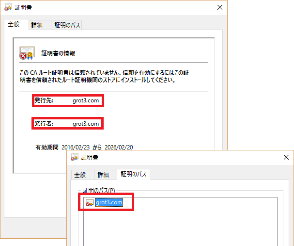Image resolution: width=294 pixels, height=246 pixels.
Task: Click the certificate icon in the front dialog's title bar
Action: (x=75, y=158)
